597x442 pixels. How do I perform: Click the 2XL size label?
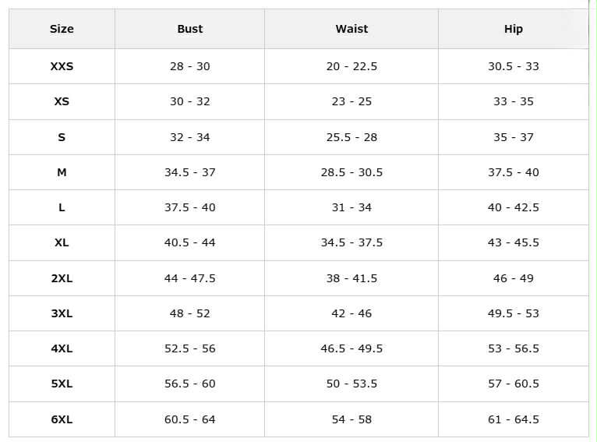62,278
